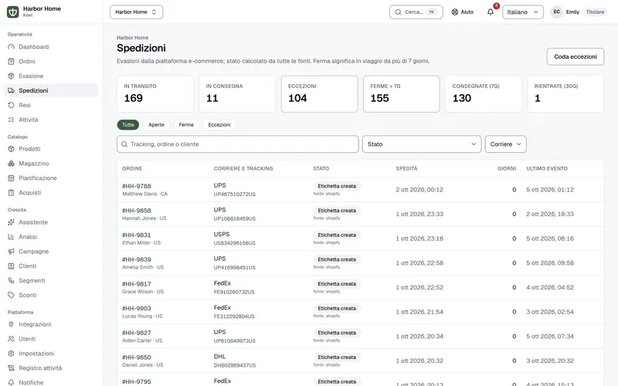Screen dimensions: 618x386
Task: Open notifications bell in top bar
Action: (491, 12)
